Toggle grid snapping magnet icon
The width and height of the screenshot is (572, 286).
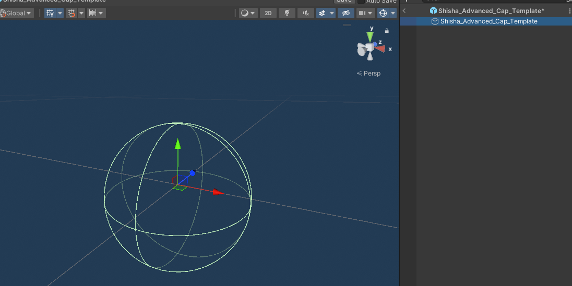(71, 13)
